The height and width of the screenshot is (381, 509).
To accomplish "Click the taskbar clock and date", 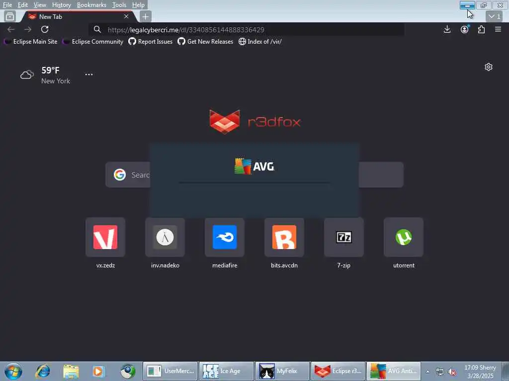I will (480, 372).
